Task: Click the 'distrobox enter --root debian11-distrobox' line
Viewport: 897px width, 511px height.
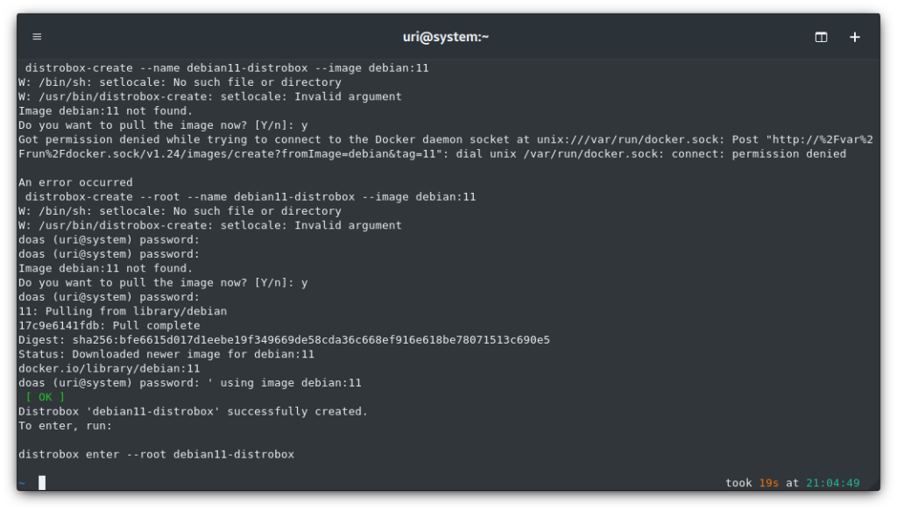Action: pyautogui.click(x=156, y=454)
